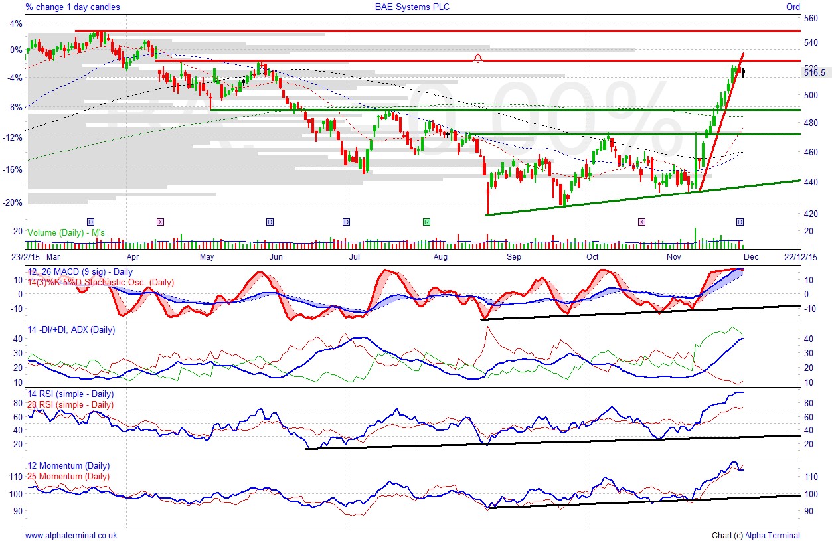Viewport: 832px width, 541px height.
Task: Click the D marker just before July
Action: (346, 221)
